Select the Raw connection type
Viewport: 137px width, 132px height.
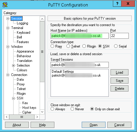[52, 46]
